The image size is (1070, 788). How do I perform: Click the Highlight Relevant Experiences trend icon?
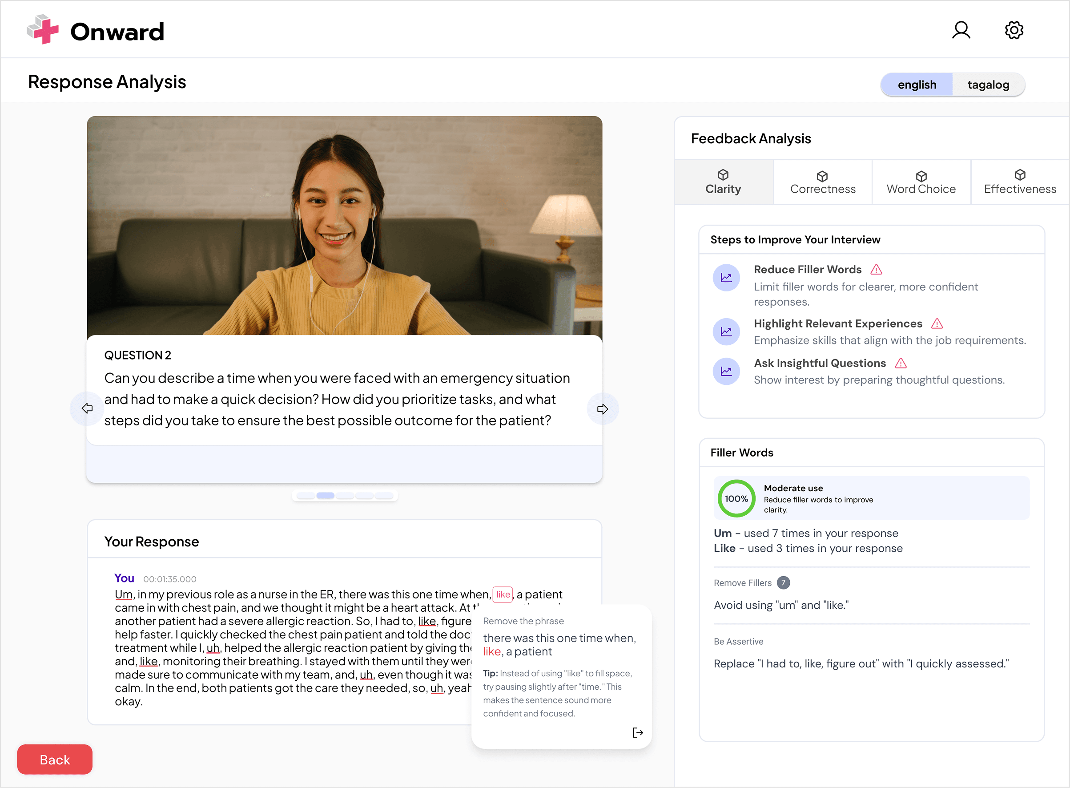pyautogui.click(x=725, y=331)
